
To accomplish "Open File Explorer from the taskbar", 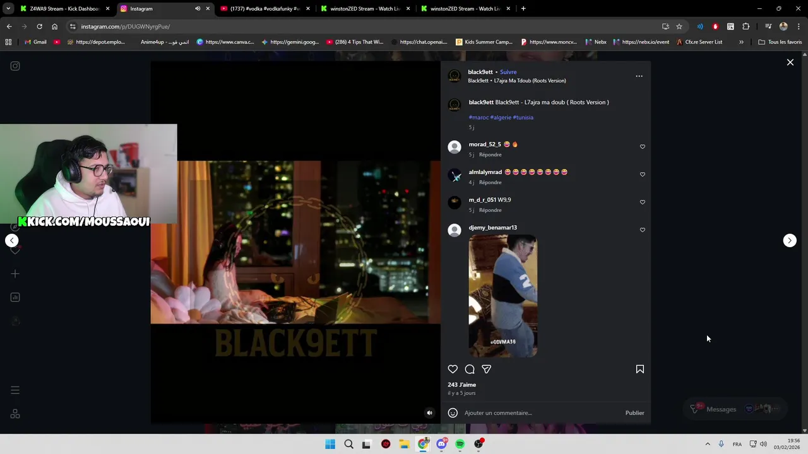I will click(404, 444).
